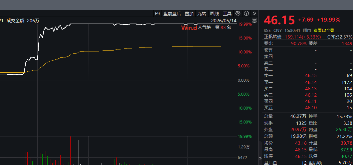Click the 盘后额 value 5.70万
353x165 pixels.
[345, 163]
